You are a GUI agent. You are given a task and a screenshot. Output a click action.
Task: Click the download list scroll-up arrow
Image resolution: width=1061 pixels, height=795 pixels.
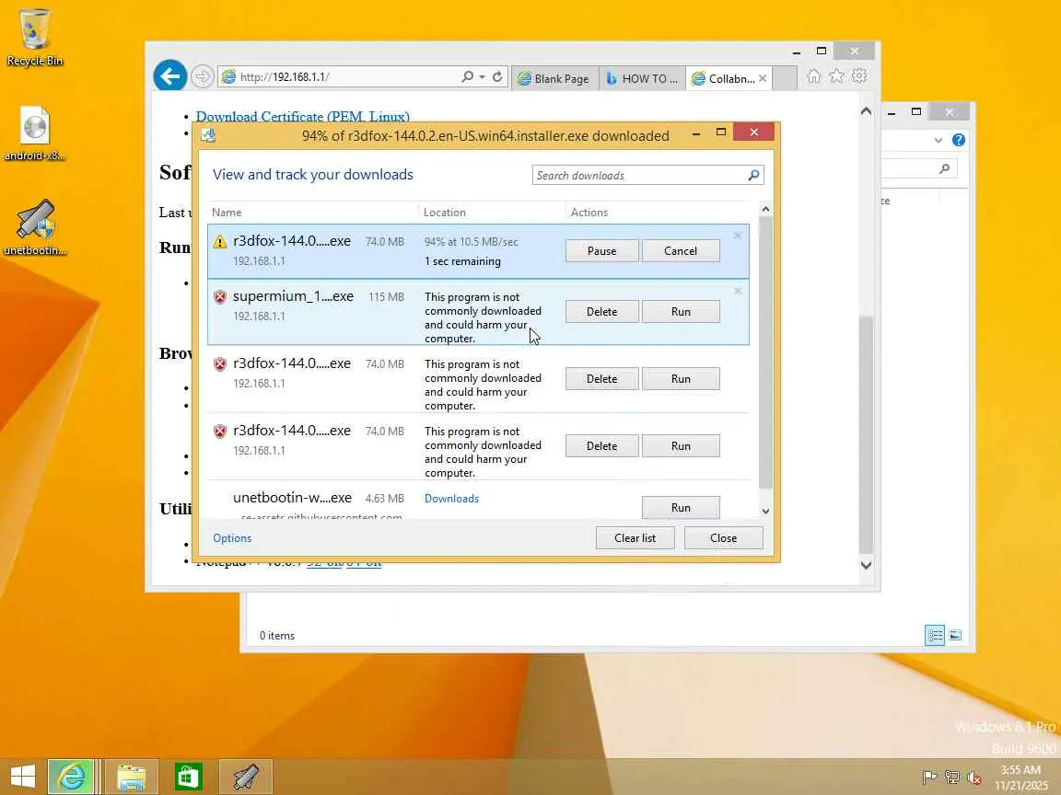point(765,210)
